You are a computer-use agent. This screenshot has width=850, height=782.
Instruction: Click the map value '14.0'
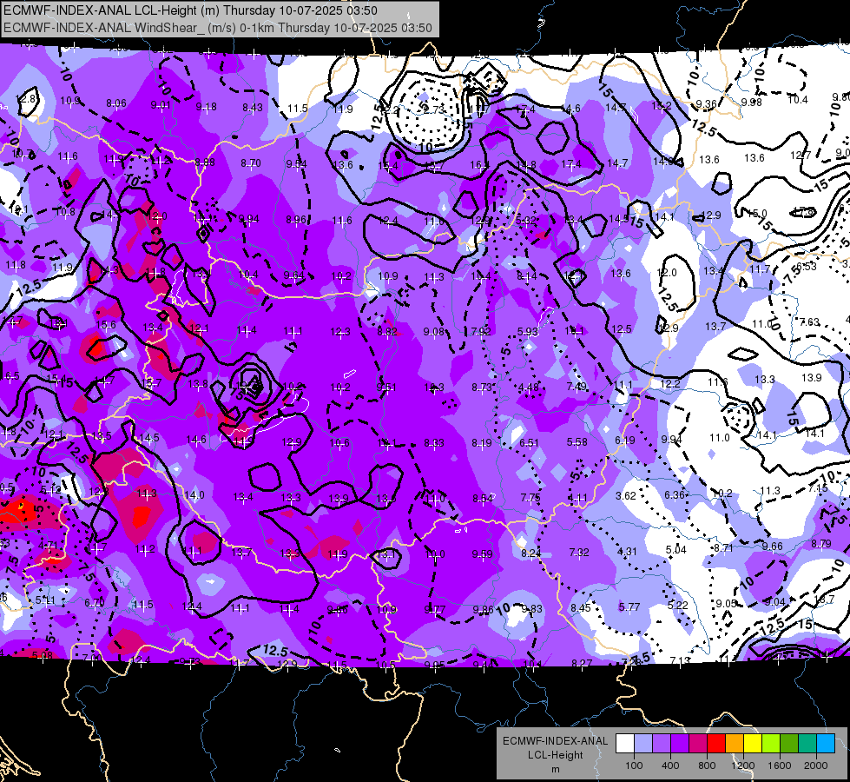pyautogui.click(x=194, y=494)
